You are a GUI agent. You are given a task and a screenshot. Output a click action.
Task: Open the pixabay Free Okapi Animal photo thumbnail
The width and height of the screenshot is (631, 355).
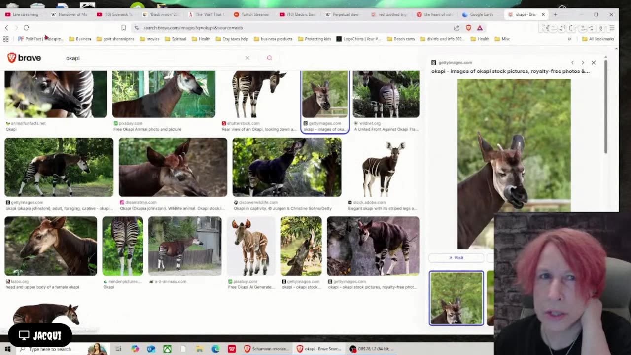[164, 94]
